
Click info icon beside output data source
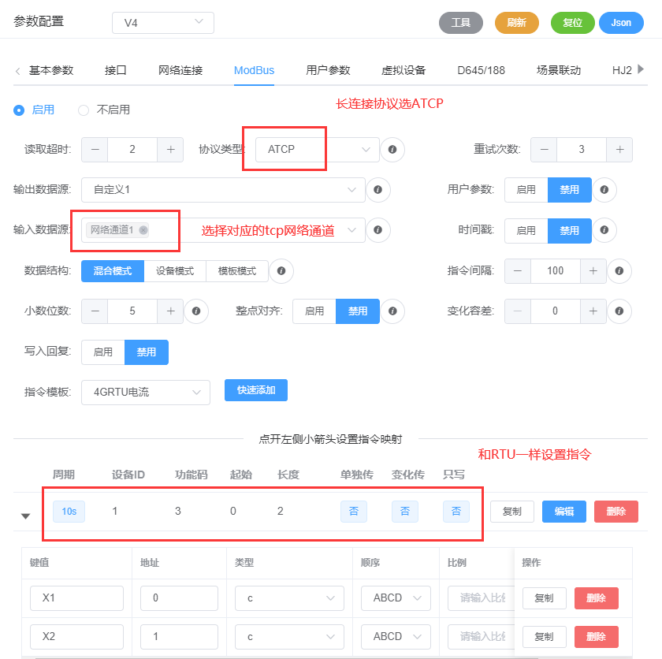coord(378,190)
